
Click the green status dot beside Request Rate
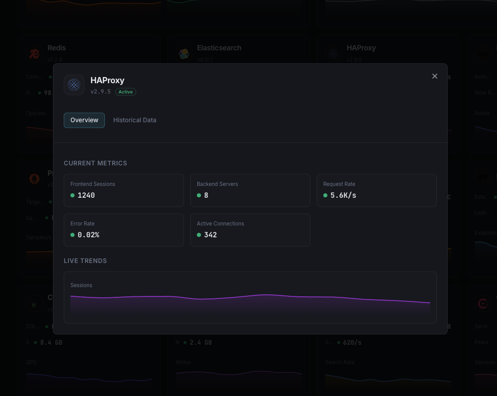(x=325, y=195)
